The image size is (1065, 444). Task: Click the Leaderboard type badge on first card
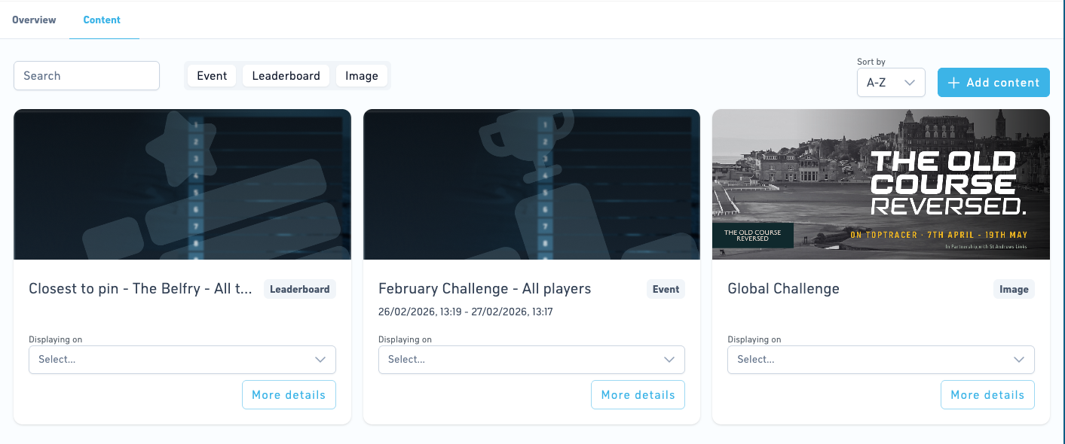coord(300,289)
